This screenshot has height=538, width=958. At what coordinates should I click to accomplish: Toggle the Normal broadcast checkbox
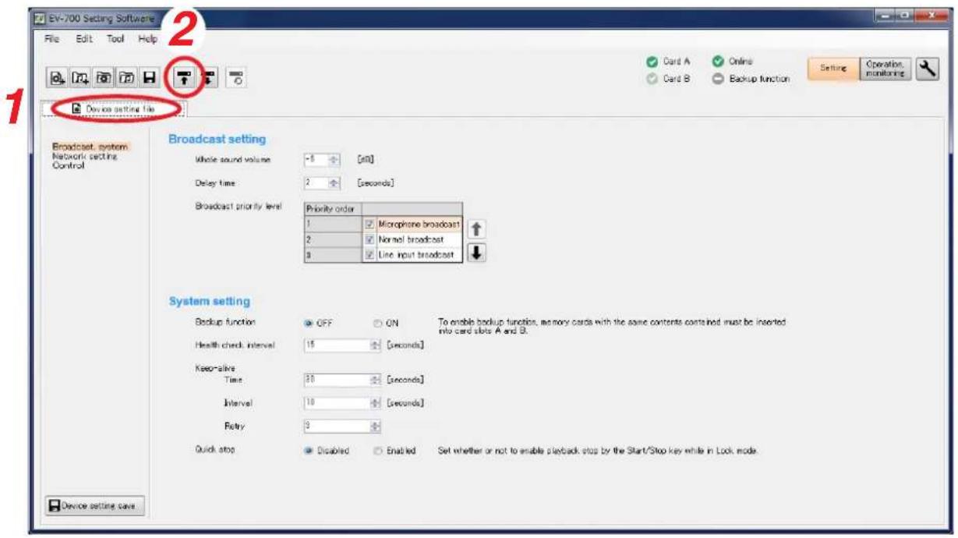[369, 240]
